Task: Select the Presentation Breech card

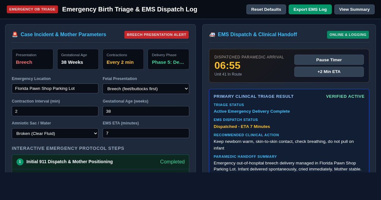Action: tap(32, 59)
